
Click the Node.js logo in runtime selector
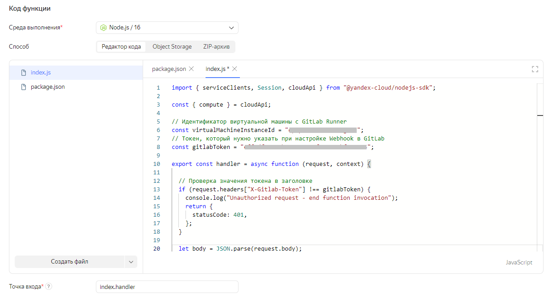(x=103, y=28)
